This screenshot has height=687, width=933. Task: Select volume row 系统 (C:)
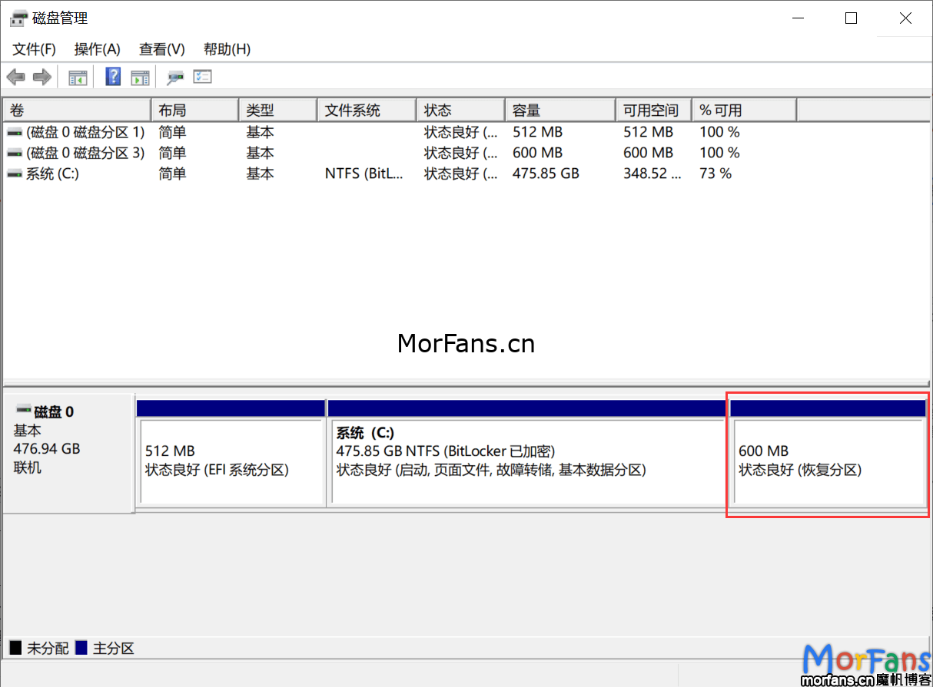click(x=400, y=174)
